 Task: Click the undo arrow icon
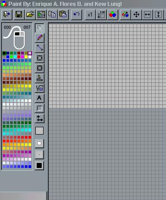click(77, 15)
